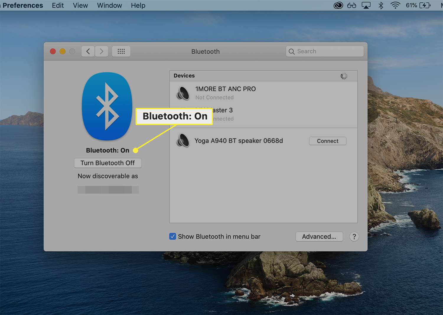Open AirPlay display menu bar icon
Image resolution: width=443 pixels, height=315 pixels.
coord(366,5)
